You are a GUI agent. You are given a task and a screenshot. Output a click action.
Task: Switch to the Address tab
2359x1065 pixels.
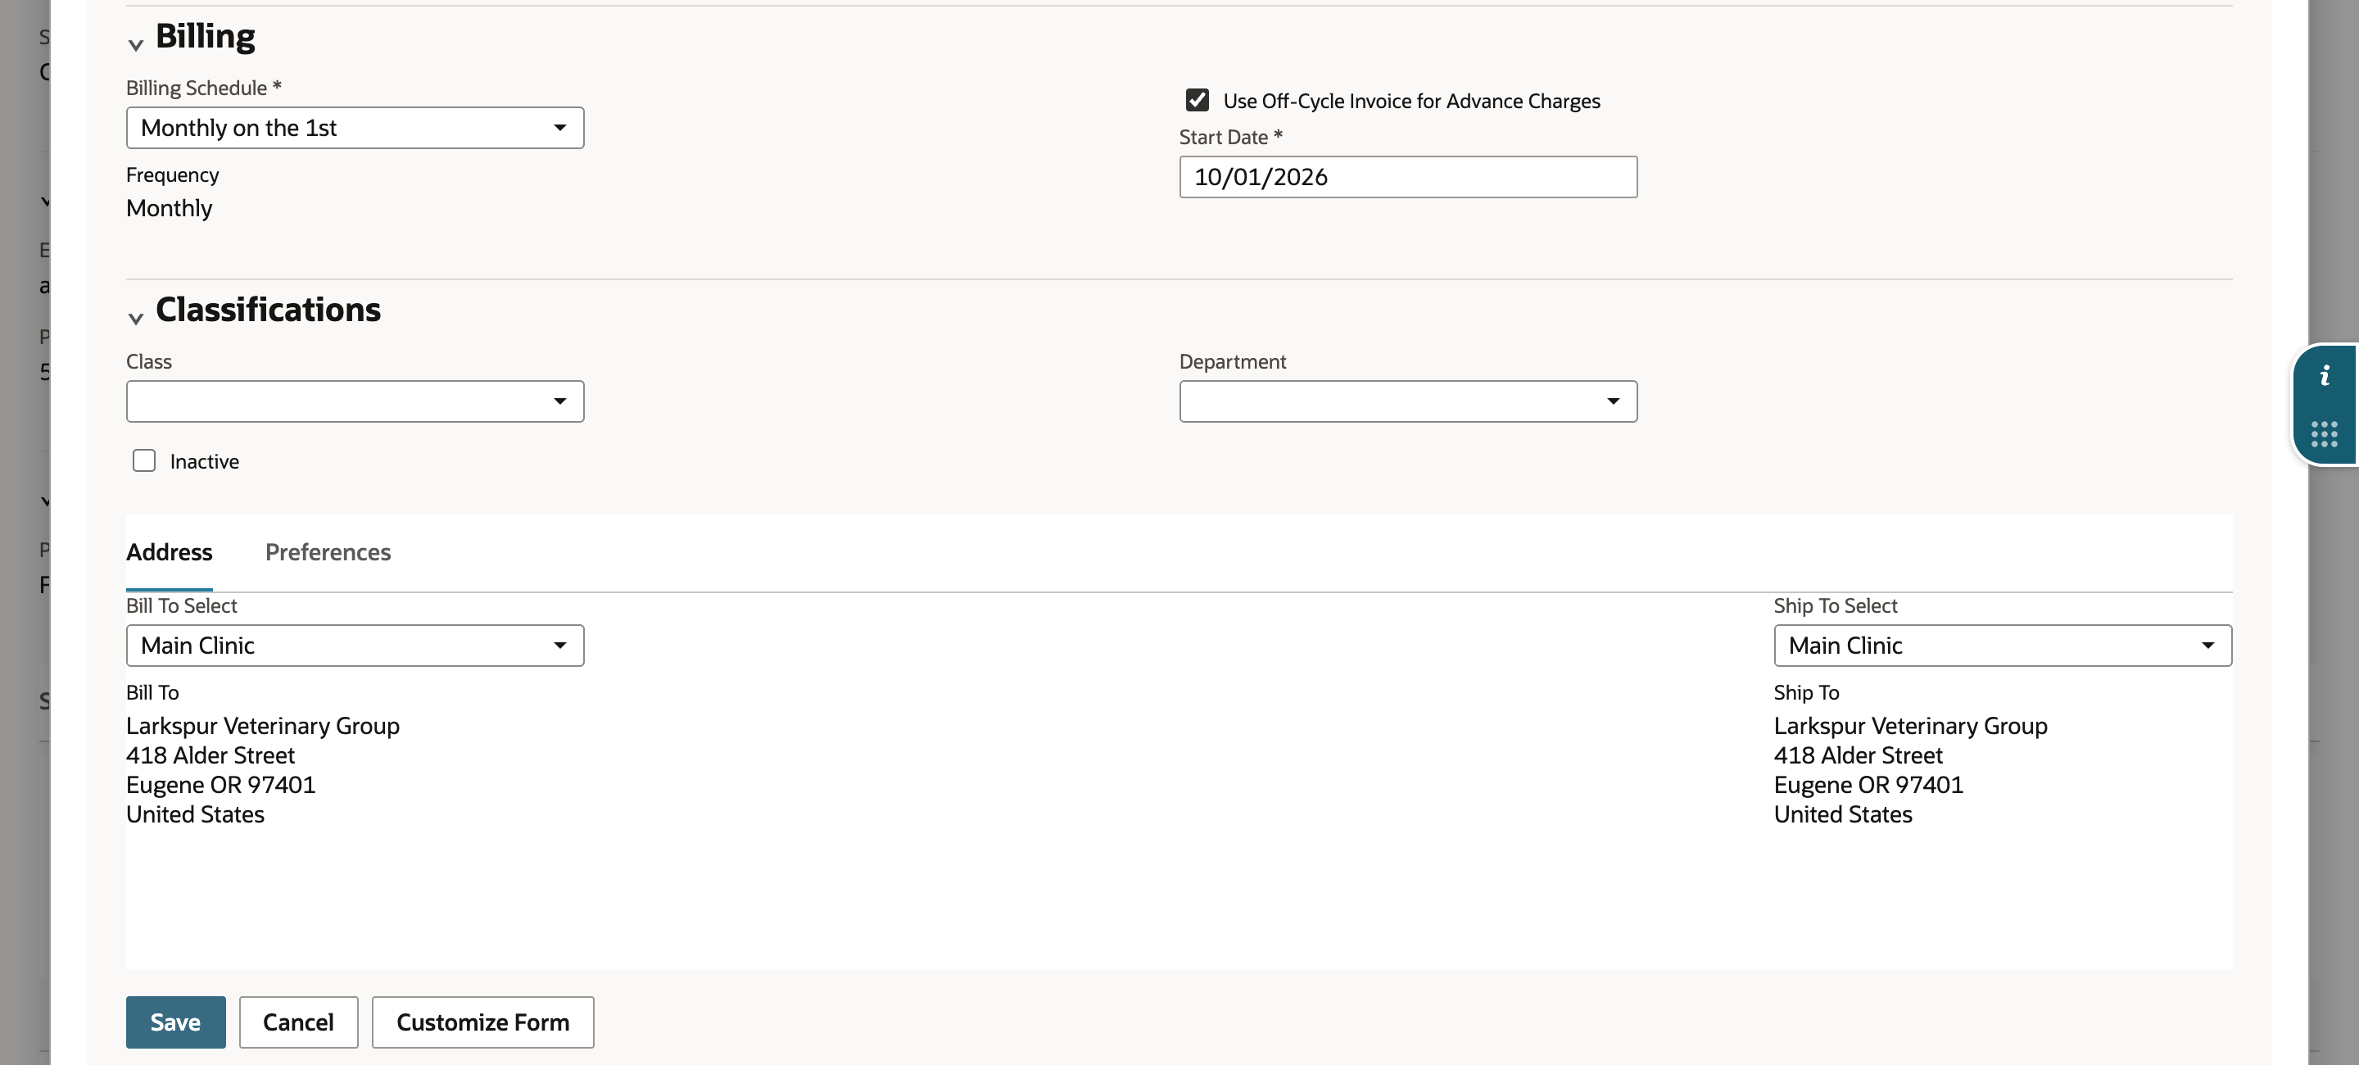point(170,552)
